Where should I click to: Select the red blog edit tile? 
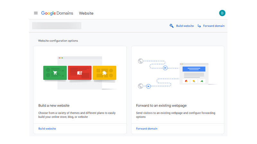coord(80,73)
